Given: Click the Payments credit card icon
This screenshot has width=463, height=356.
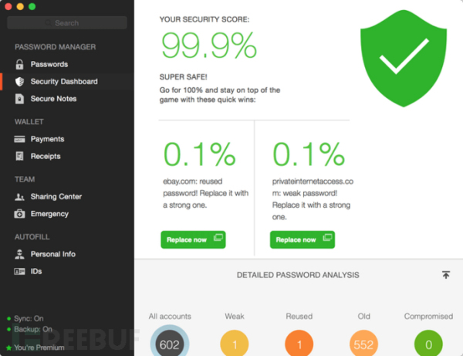Looking at the screenshot, I should pos(19,139).
